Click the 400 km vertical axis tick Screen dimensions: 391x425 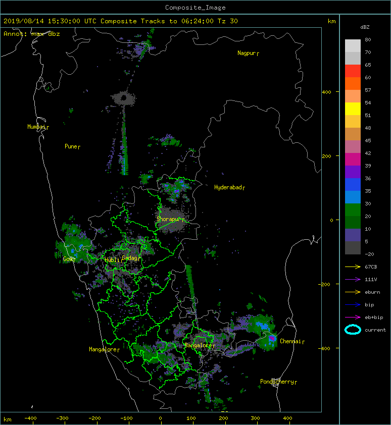[326, 92]
